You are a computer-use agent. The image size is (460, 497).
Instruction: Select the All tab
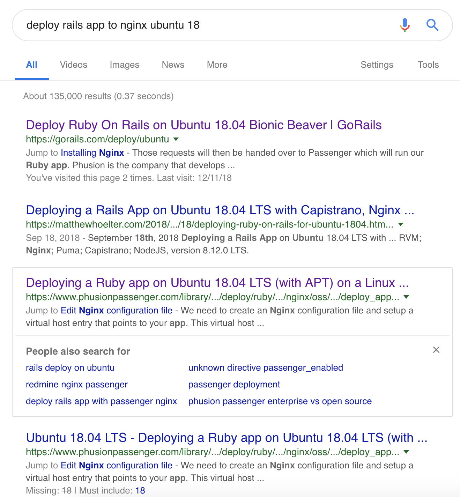[x=32, y=65]
